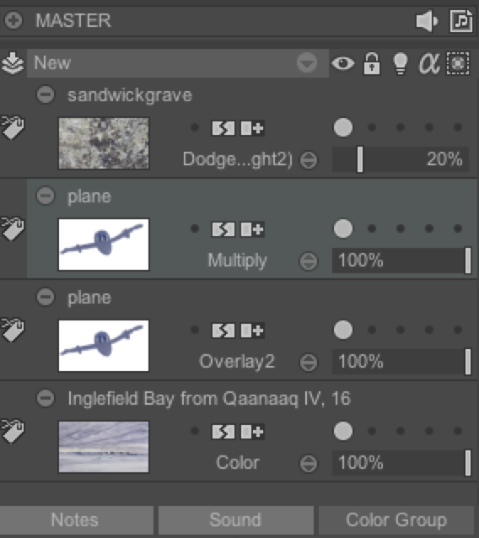Click the plus icon next to MASTER
This screenshot has width=479, height=538.
pos(13,20)
